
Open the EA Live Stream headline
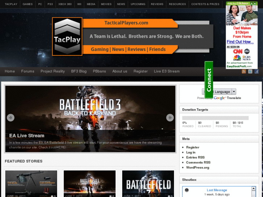[x=27, y=136]
